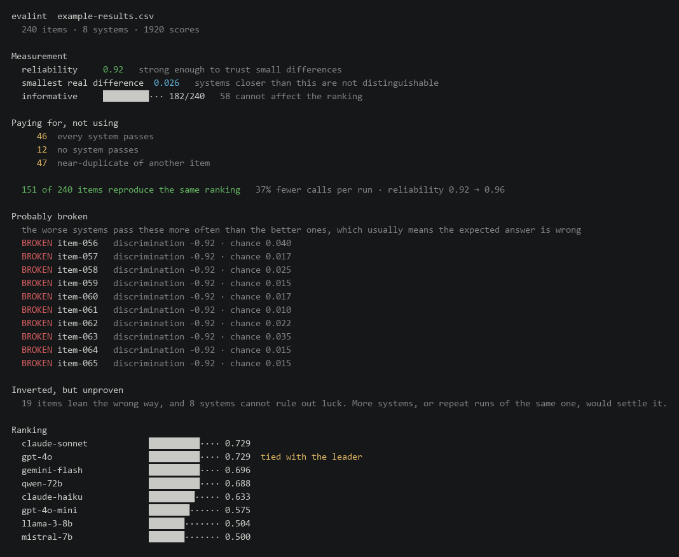The height and width of the screenshot is (557, 679).
Task: Click the mistral-7b score 0.500
Action: click(x=238, y=537)
